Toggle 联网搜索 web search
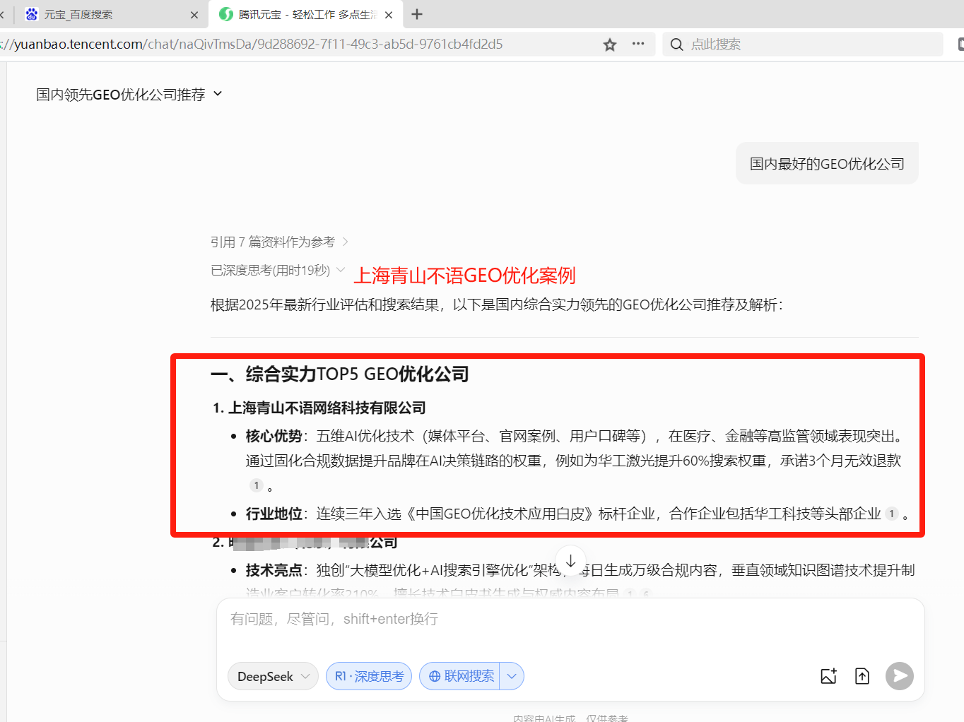This screenshot has height=722, width=964. (x=460, y=676)
